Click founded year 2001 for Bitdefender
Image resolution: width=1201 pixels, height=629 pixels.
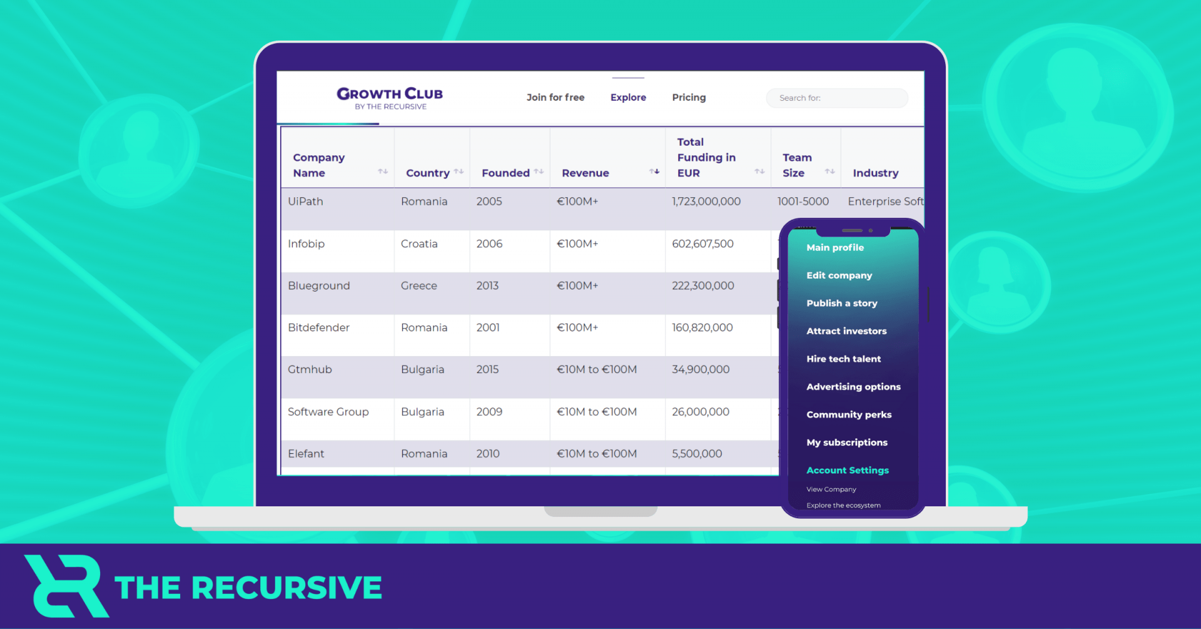[488, 327]
